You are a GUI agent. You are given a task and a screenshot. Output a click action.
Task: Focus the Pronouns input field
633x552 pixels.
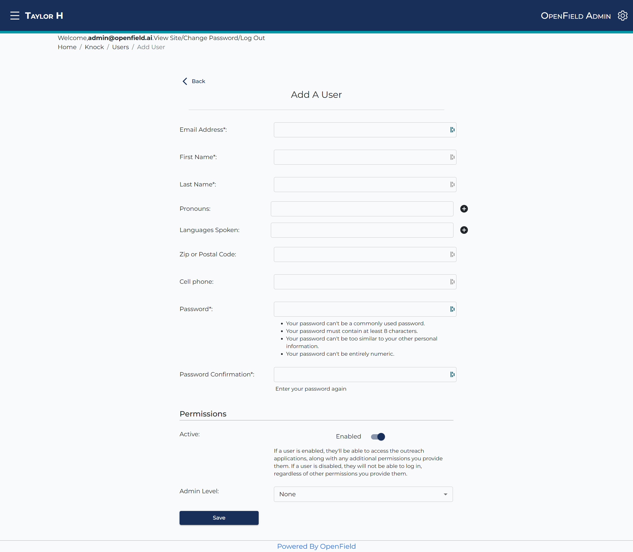(x=362, y=209)
